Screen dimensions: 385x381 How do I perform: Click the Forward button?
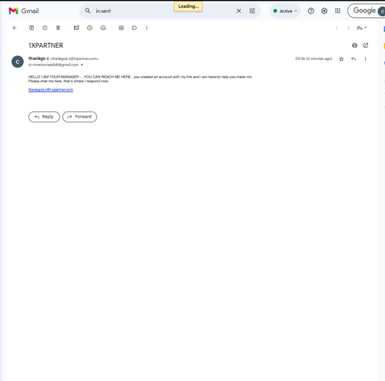click(x=79, y=117)
